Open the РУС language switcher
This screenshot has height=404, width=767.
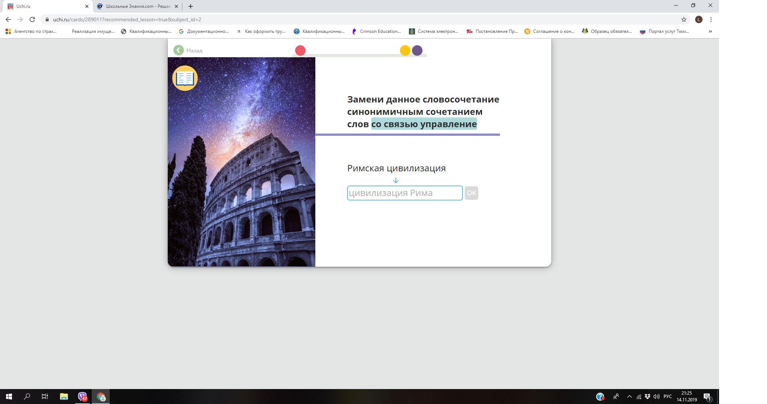click(x=667, y=397)
